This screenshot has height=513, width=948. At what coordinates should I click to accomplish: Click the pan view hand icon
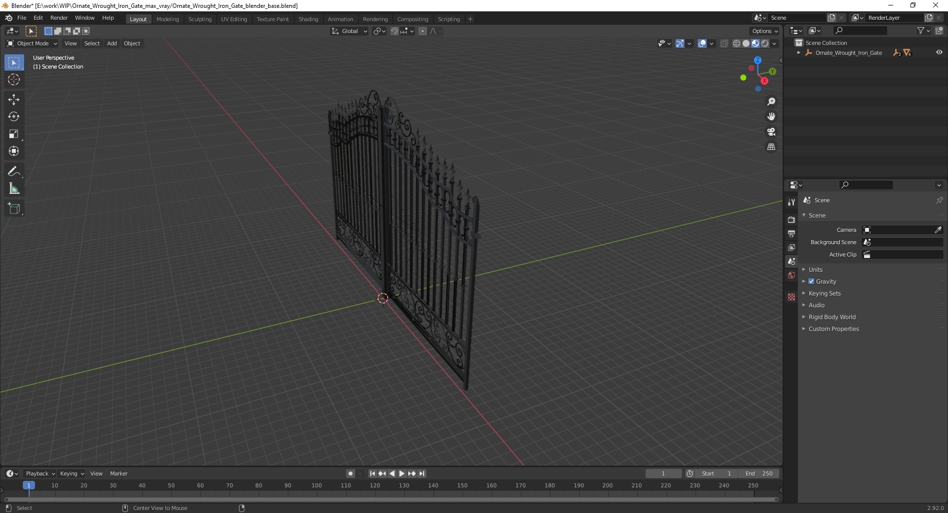pyautogui.click(x=771, y=116)
